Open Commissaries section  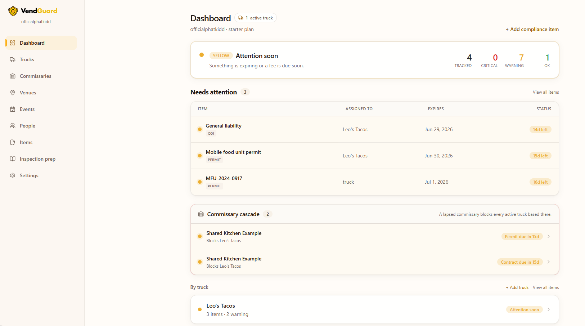point(41,76)
